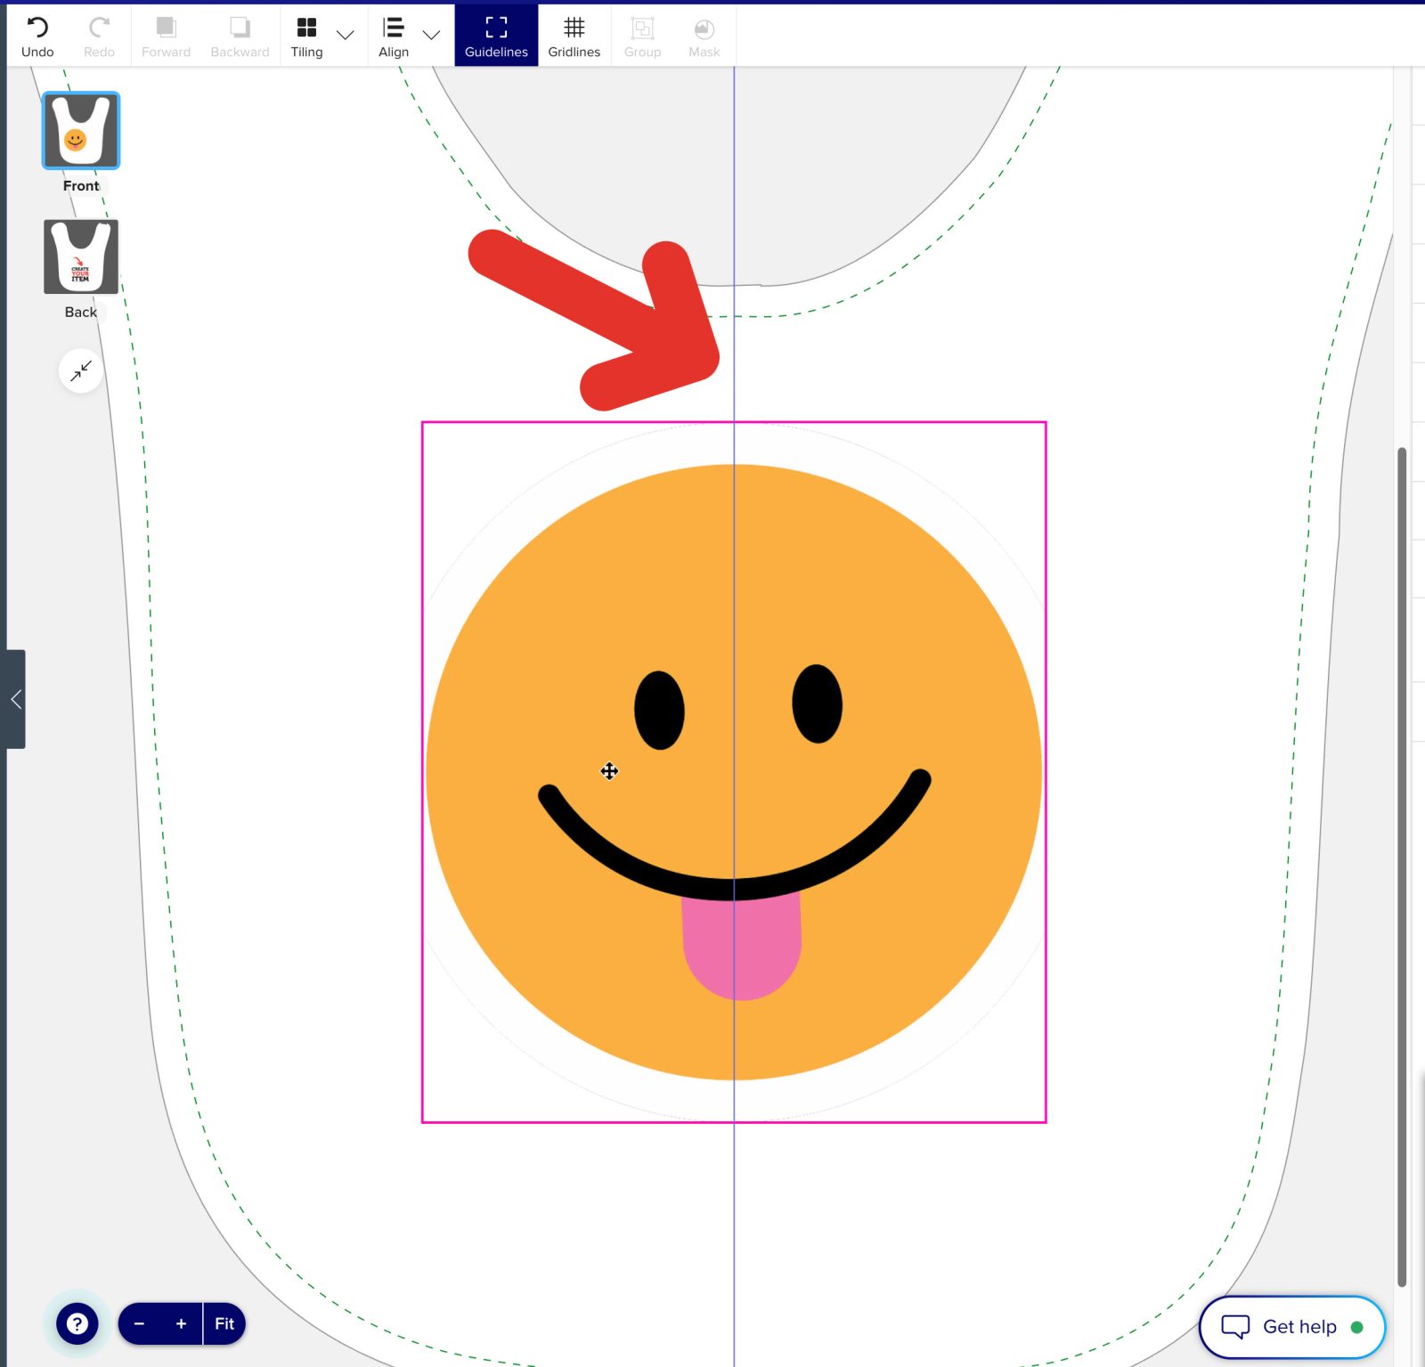Click the Align tool icon
This screenshot has width=1425, height=1367.
coord(393,28)
